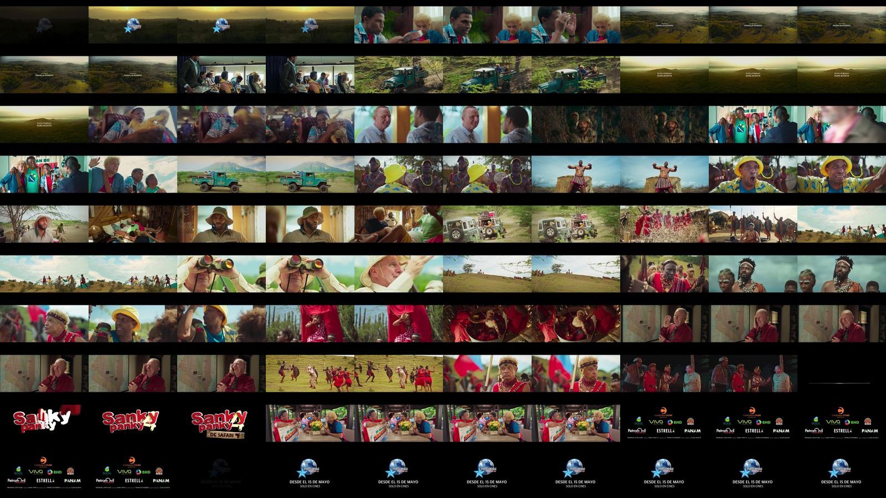Open the frame of red-robed Maasai jumping

664,224
